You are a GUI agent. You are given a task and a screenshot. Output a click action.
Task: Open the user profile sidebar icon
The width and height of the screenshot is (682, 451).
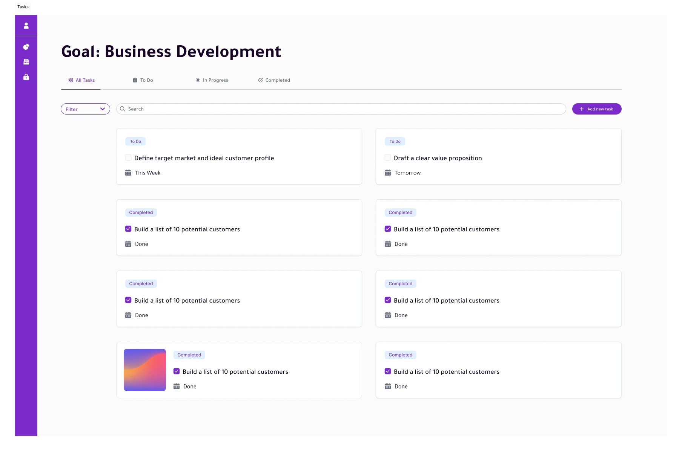(26, 26)
